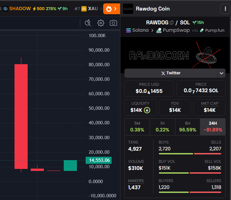Open the three-dot options menu
Screen dimensions: 231x200
[x=225, y=8]
